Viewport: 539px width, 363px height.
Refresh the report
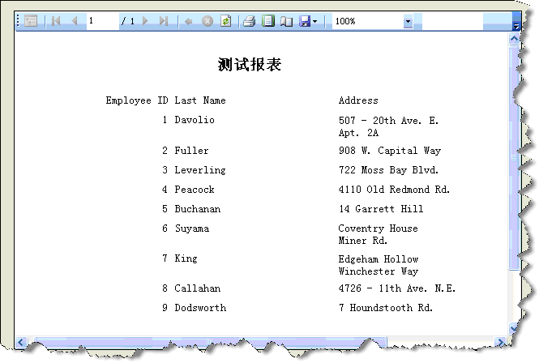225,21
